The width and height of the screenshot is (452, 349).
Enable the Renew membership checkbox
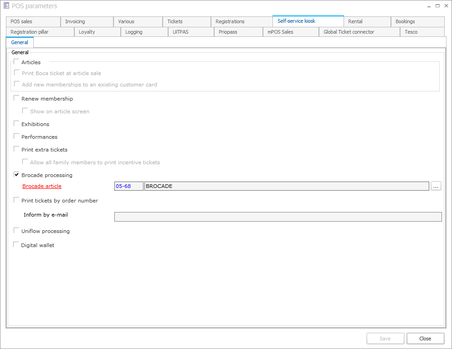[x=17, y=98]
